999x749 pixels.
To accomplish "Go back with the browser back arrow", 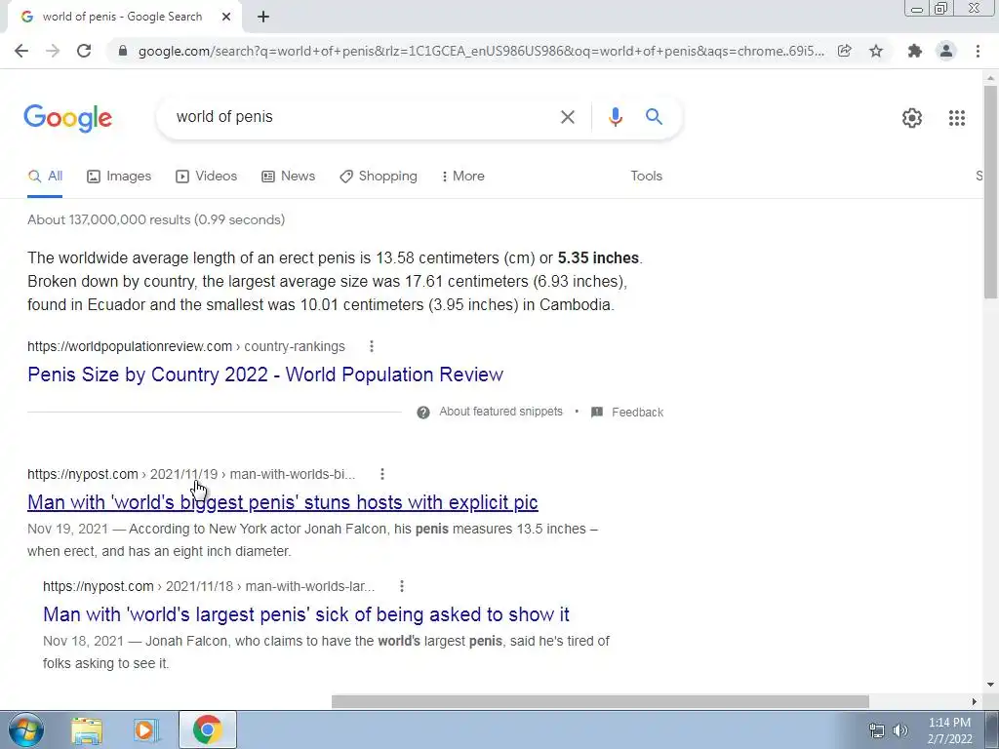I will [x=21, y=51].
